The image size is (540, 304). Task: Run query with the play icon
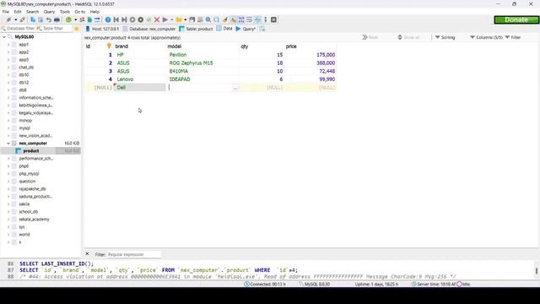point(165,19)
